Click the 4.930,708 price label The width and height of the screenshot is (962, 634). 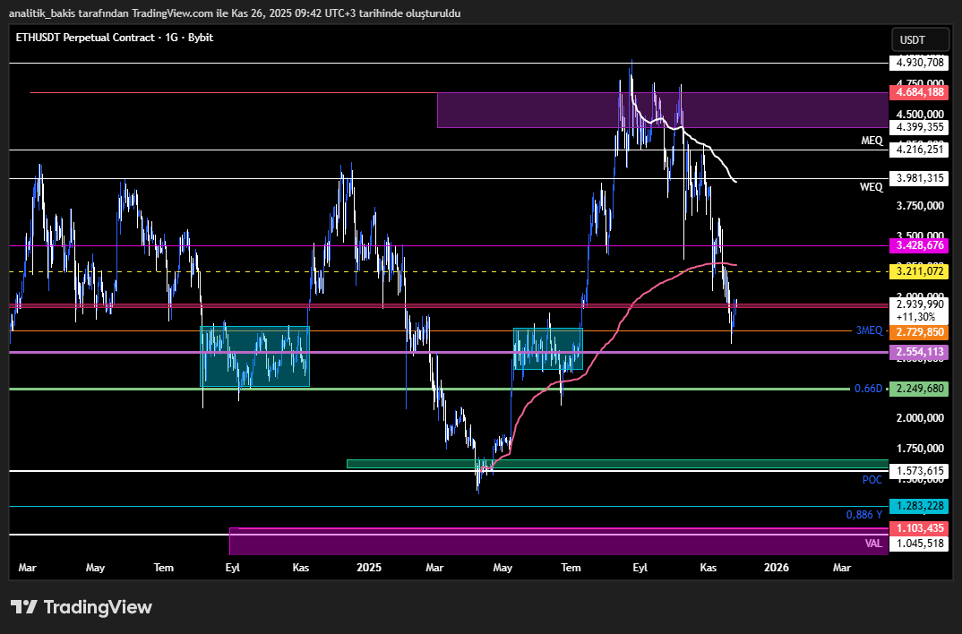click(x=918, y=63)
